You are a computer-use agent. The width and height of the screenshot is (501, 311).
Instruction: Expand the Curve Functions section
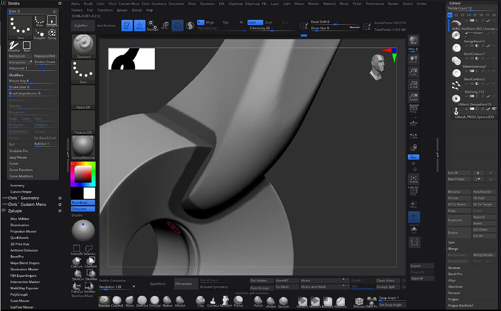[21, 170]
